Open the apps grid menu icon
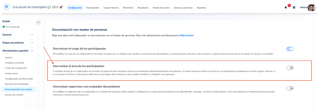The height and width of the screenshot is (110, 324). 7,7
